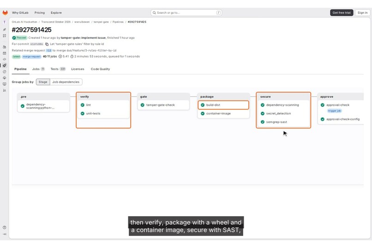The width and height of the screenshot is (372, 248).
Task: Click the status icon of approval-check job
Action: (x=323, y=105)
